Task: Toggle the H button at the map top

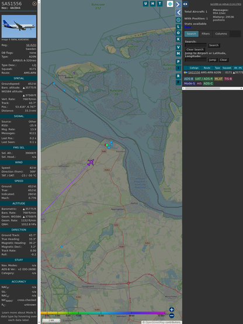Action: (x=152, y=4)
